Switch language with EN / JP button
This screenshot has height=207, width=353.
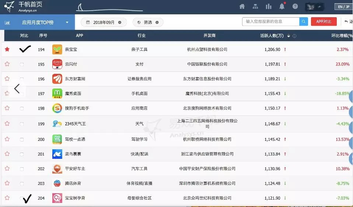(342, 7)
